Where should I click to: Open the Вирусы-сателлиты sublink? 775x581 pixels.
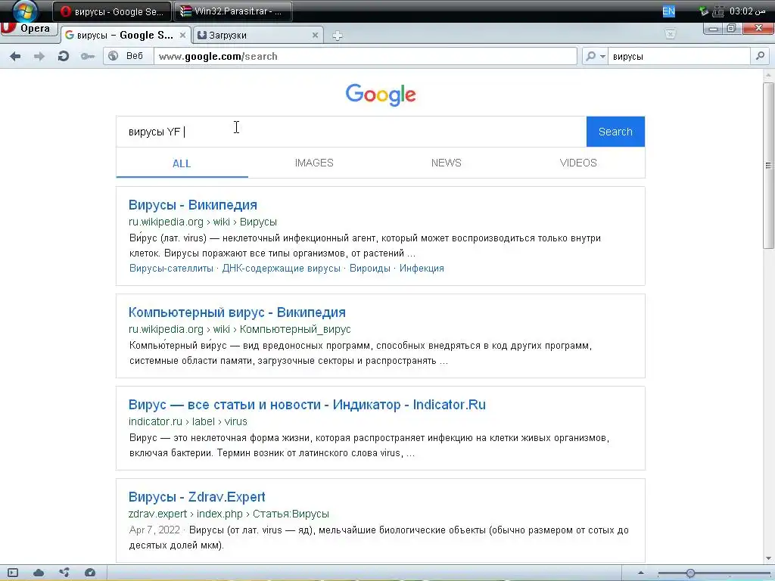(x=171, y=269)
